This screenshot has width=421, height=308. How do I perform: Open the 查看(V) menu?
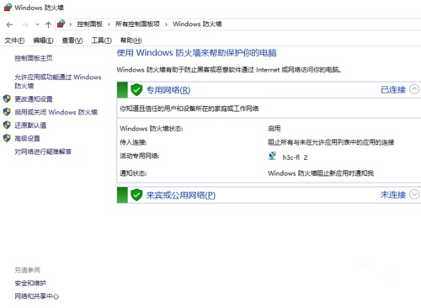pyautogui.click(x=72, y=40)
